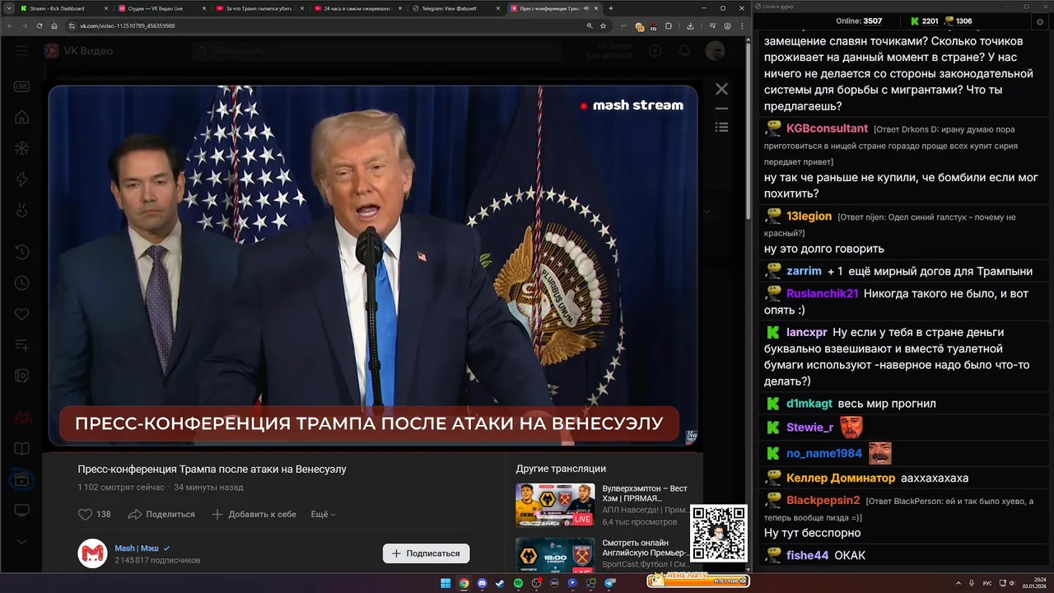The width and height of the screenshot is (1054, 593).
Task: Minimize video player using the dash icon
Action: click(x=721, y=109)
